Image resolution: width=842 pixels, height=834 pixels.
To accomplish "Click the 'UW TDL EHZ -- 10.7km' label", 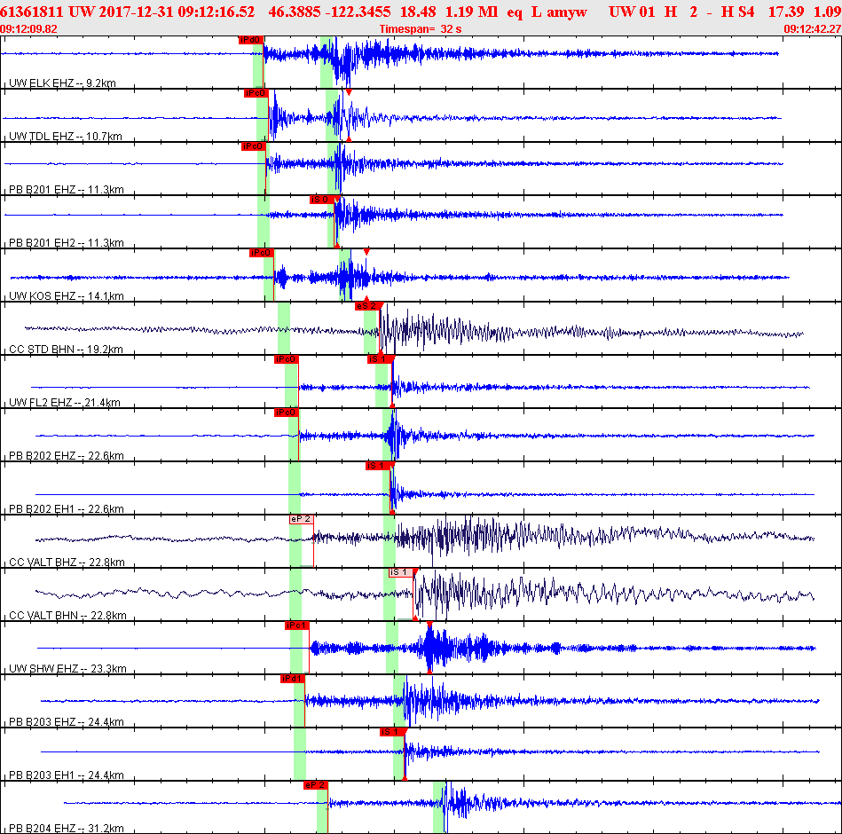I will coord(66,136).
